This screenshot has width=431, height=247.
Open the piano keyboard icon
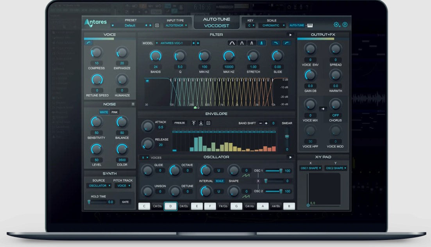tap(310, 25)
